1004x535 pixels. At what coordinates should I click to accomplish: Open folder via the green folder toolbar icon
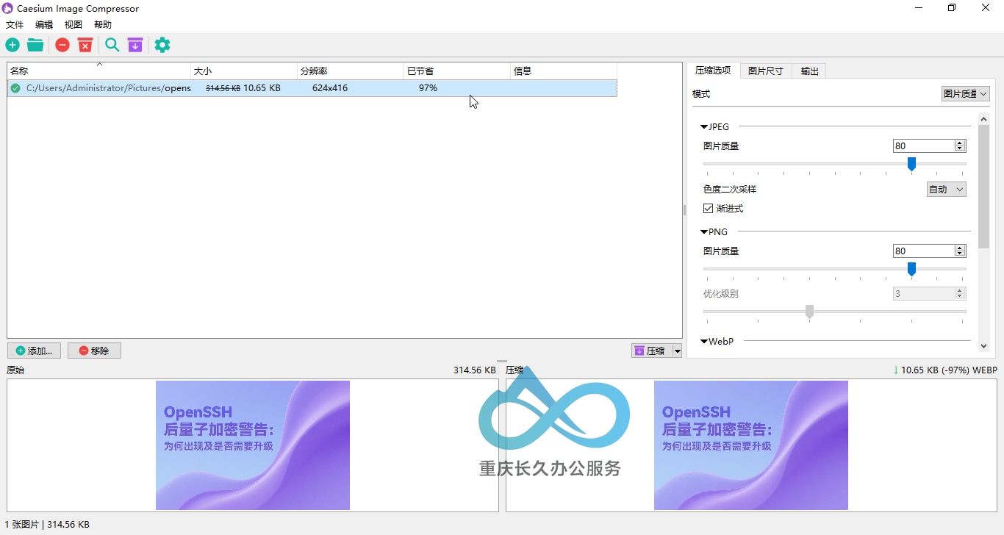click(35, 46)
